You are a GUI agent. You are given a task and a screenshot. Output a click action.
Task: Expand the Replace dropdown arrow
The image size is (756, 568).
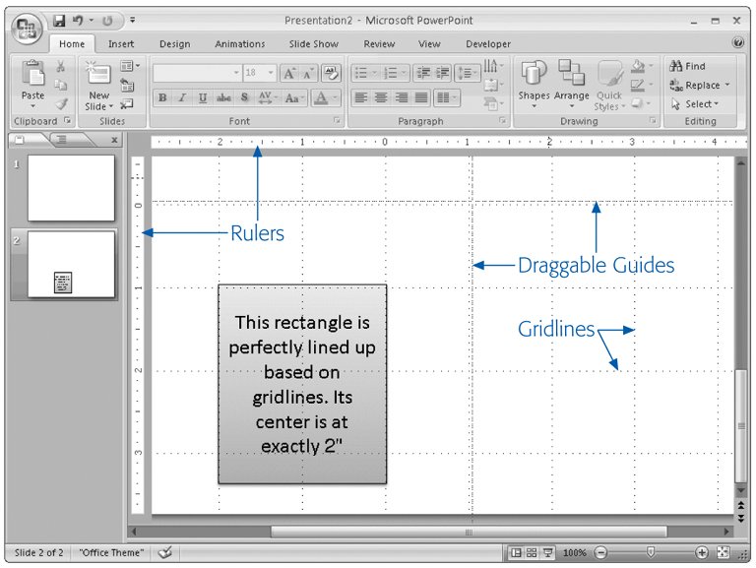click(728, 86)
